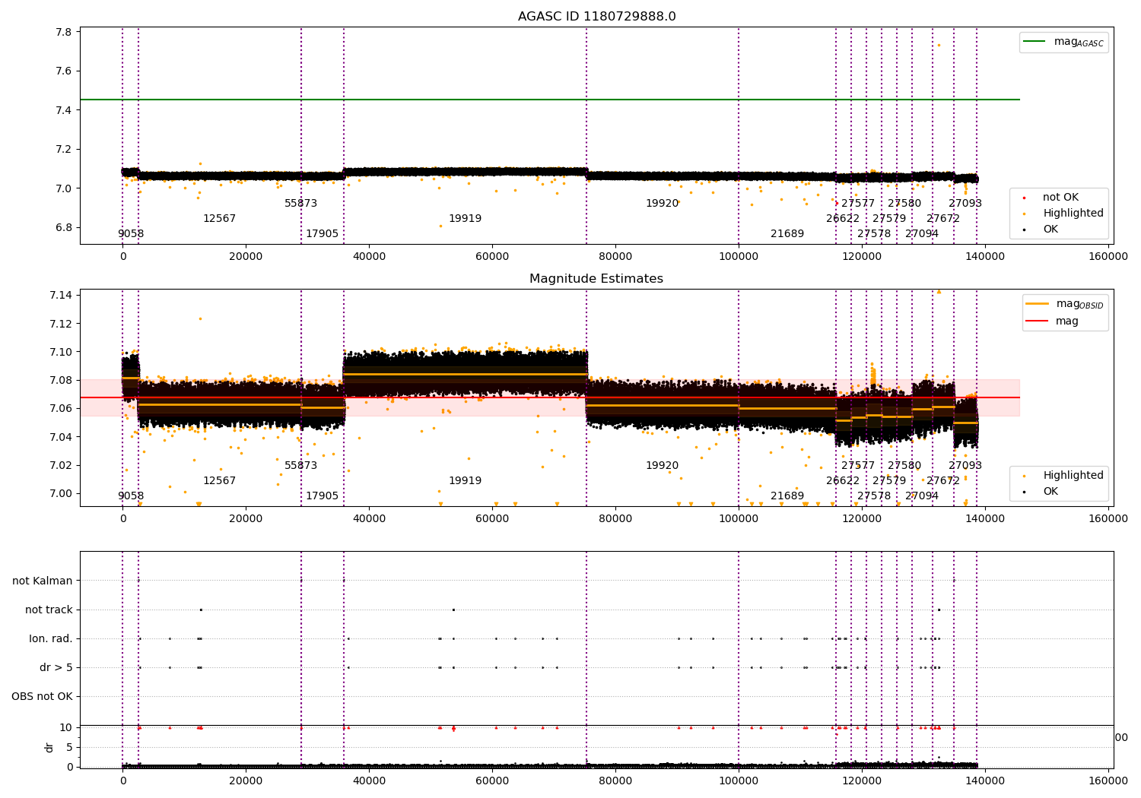Click the 7.02 y-axis tick label
The image size is (1141, 798).
tap(61, 465)
